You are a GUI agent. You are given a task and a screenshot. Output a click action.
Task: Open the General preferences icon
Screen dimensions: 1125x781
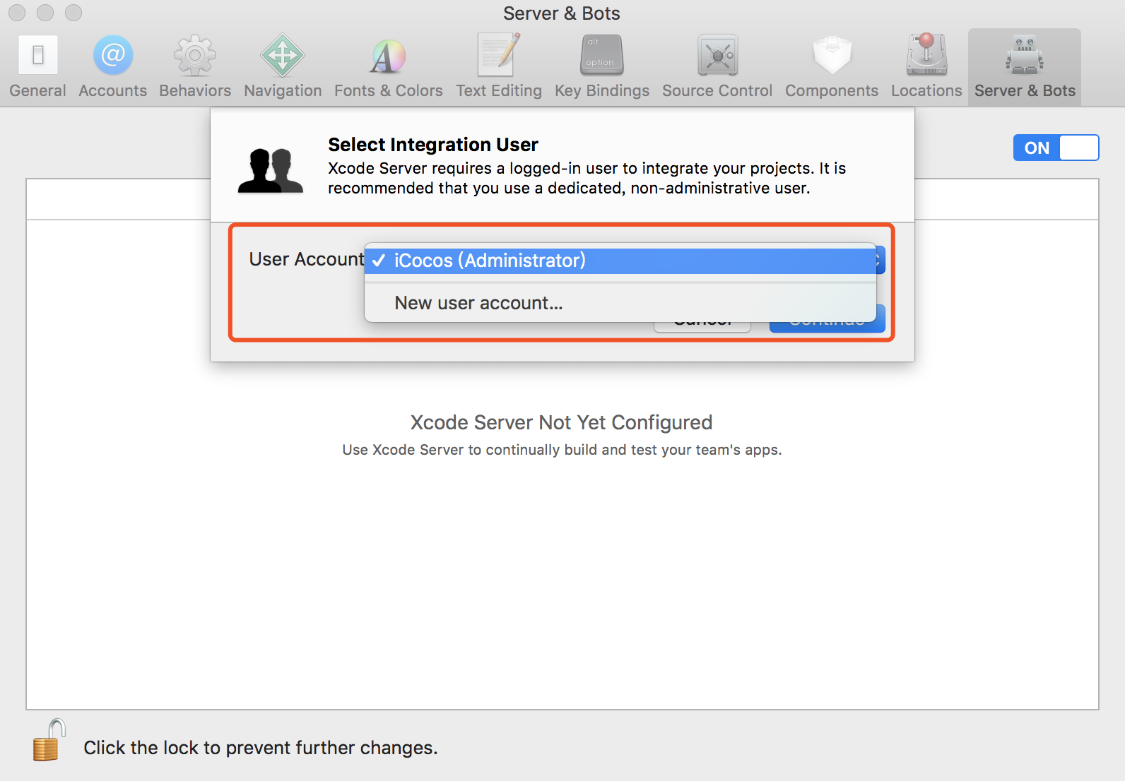click(38, 55)
